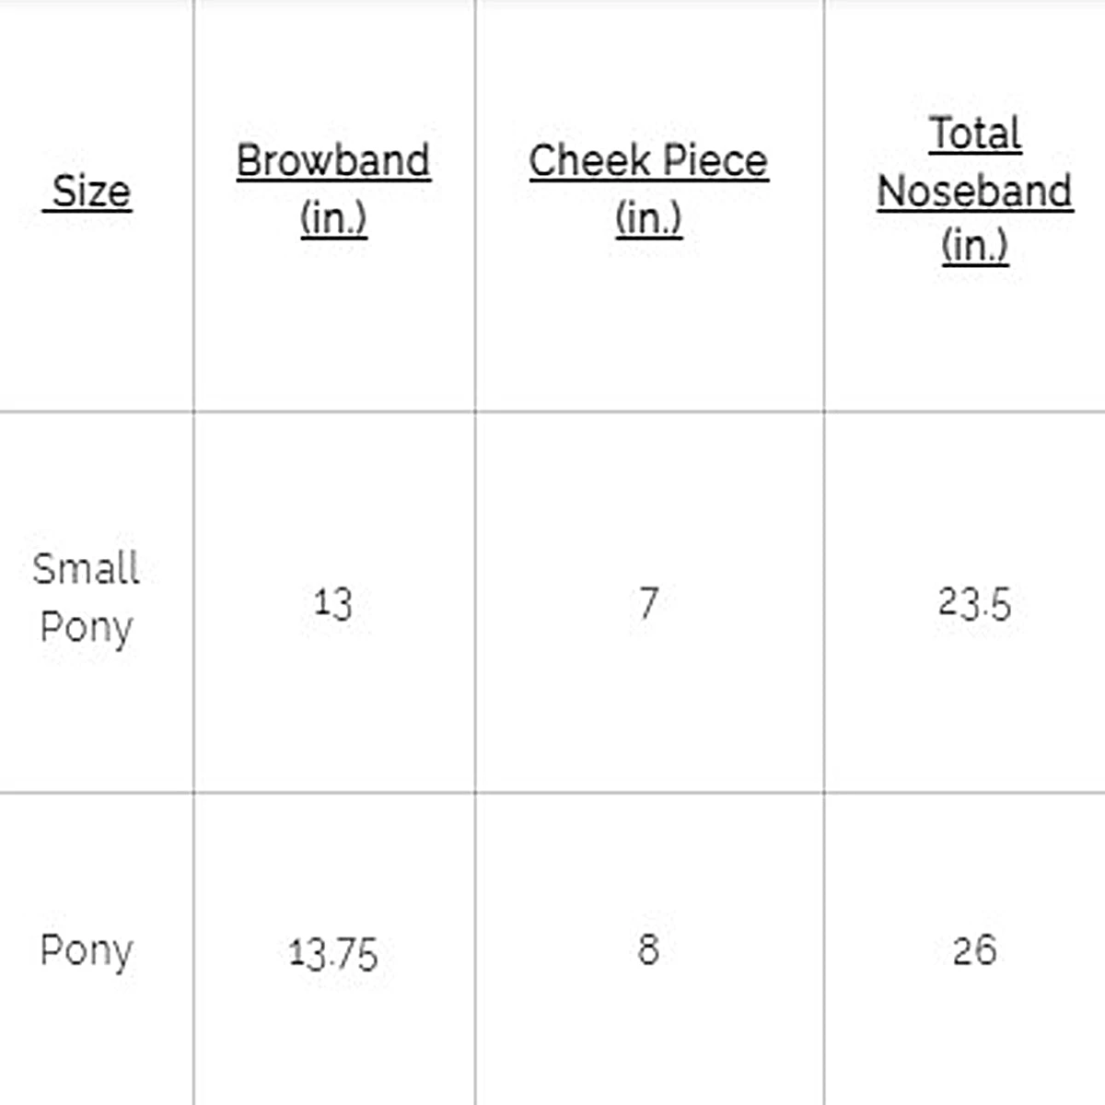Click the Pony browband value 13.75

[x=332, y=952]
